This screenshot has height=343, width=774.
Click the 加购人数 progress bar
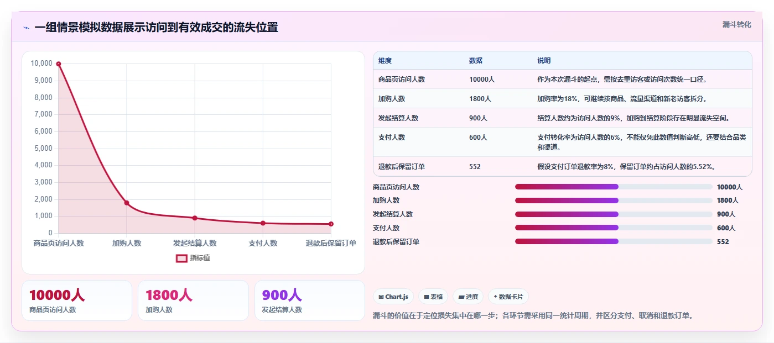(x=614, y=200)
